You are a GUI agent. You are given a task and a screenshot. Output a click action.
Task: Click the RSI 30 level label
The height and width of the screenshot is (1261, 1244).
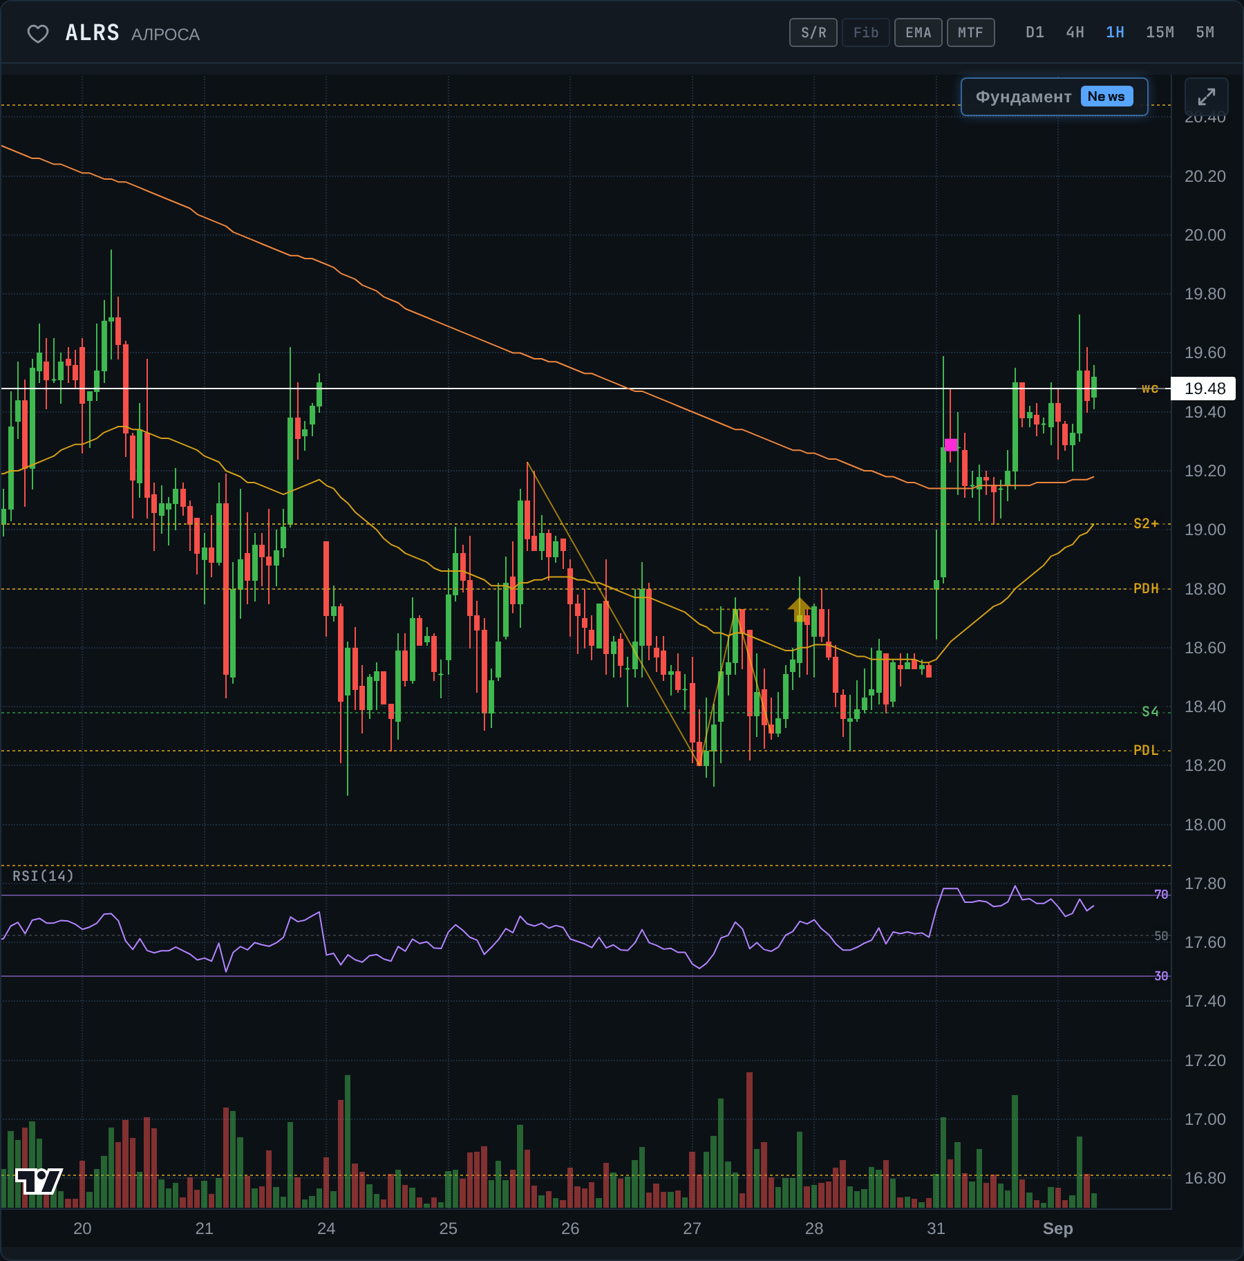pos(1161,976)
